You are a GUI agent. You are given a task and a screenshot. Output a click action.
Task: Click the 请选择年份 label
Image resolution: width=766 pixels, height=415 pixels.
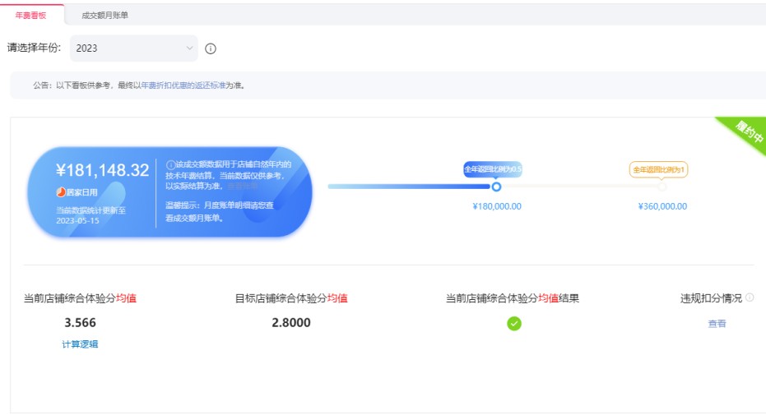coord(34,48)
